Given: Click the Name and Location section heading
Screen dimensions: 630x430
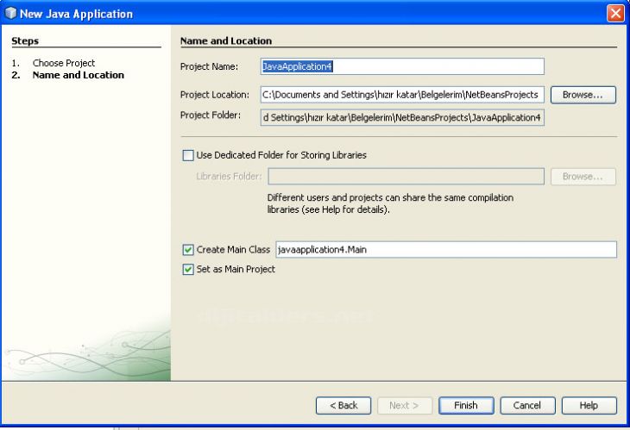Looking at the screenshot, I should pos(226,41).
